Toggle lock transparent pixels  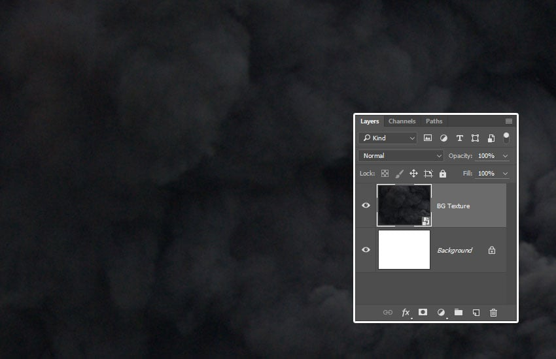385,174
